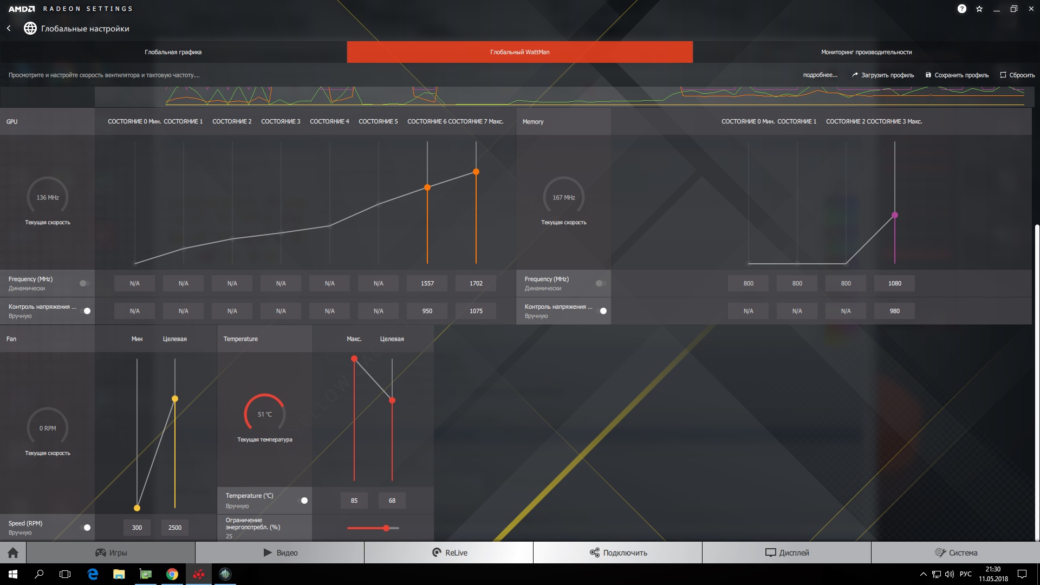Click the back arrow icon
Image resolution: width=1040 pixels, height=585 pixels.
tap(9, 28)
